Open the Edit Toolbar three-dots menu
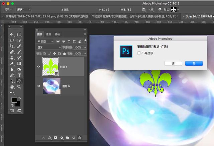 click(x=12, y=93)
